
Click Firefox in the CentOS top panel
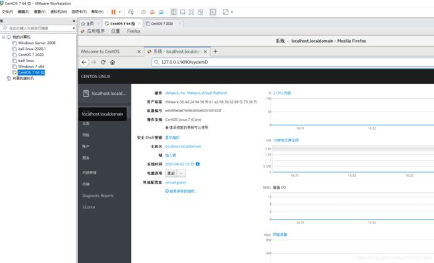(134, 31)
